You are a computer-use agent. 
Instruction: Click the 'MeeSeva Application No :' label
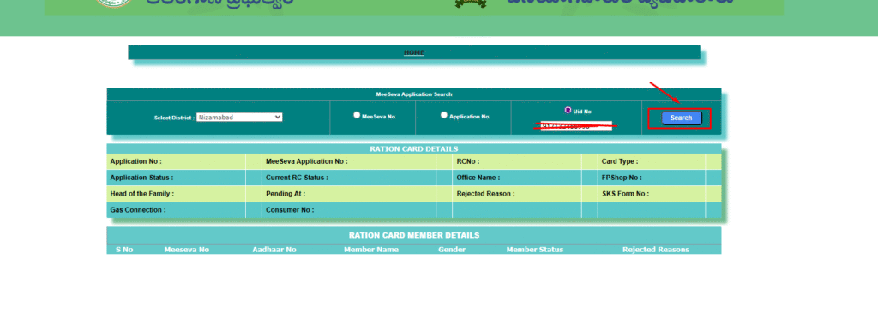306,161
